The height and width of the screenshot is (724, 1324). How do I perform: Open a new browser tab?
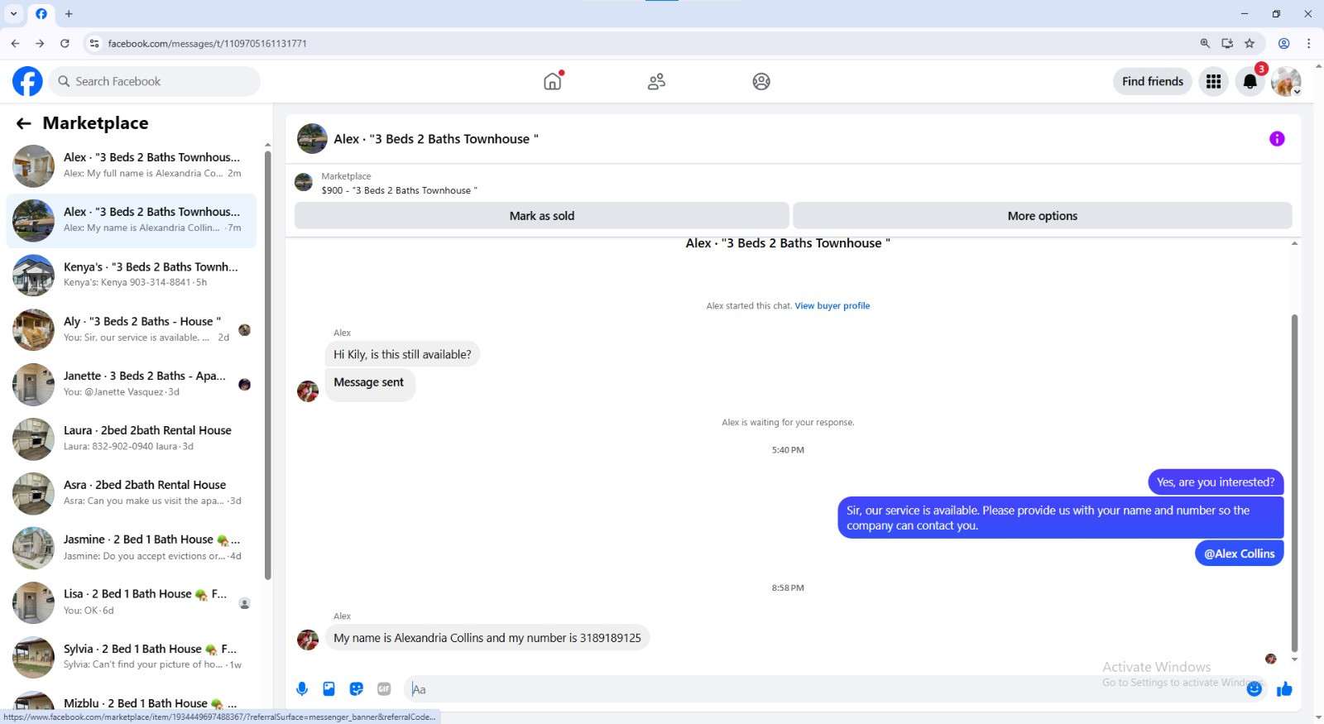pyautogui.click(x=69, y=13)
